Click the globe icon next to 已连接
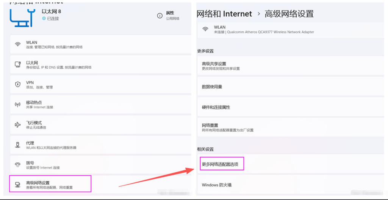 (x=44, y=18)
